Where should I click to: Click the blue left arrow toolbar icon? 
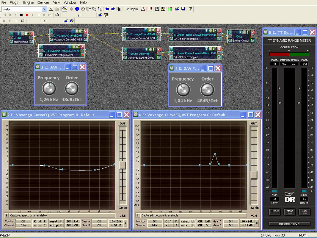pyautogui.click(x=107, y=9)
